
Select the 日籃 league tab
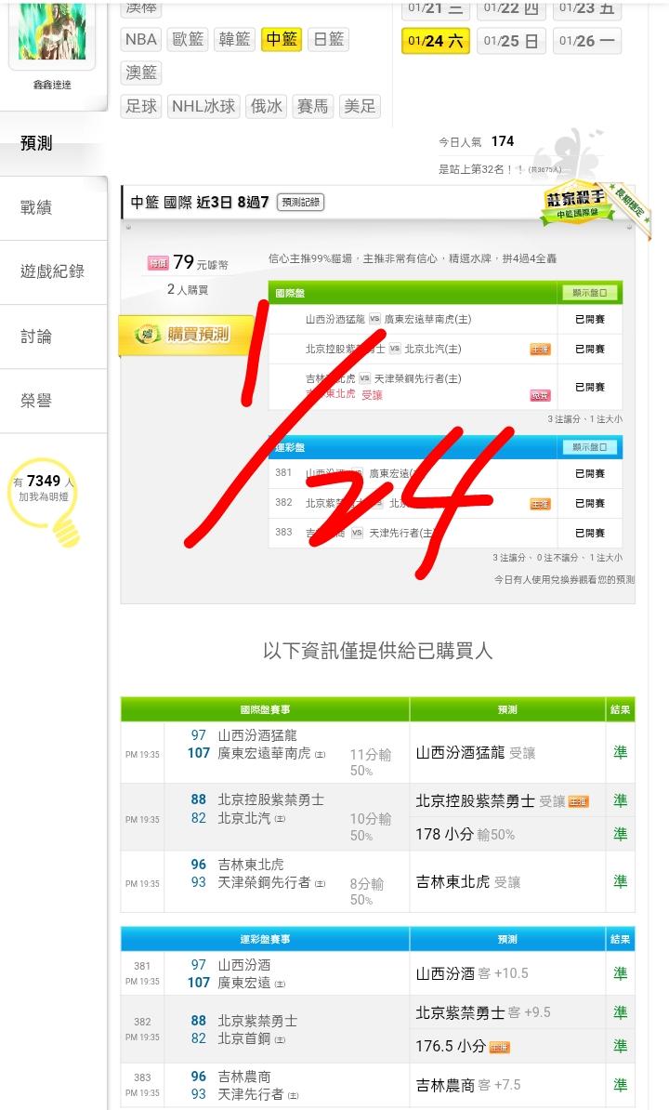pyautogui.click(x=328, y=39)
